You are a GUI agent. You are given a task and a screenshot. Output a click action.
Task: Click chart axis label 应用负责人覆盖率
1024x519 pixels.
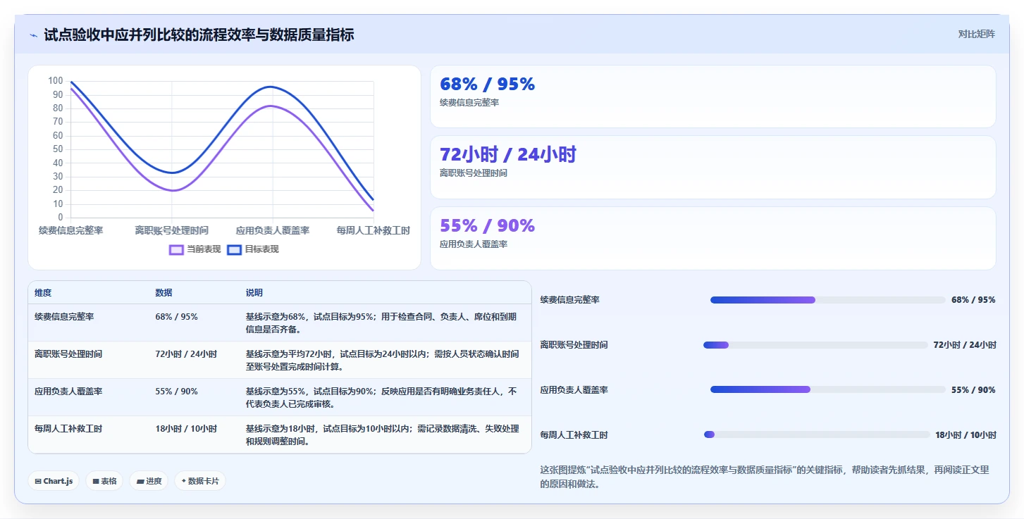tap(273, 231)
